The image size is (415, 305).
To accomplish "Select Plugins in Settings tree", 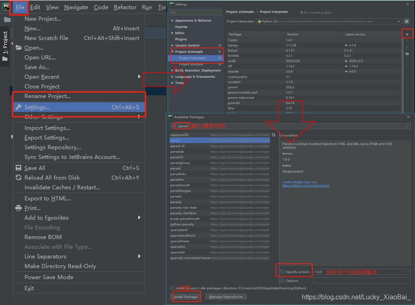I will [181, 39].
